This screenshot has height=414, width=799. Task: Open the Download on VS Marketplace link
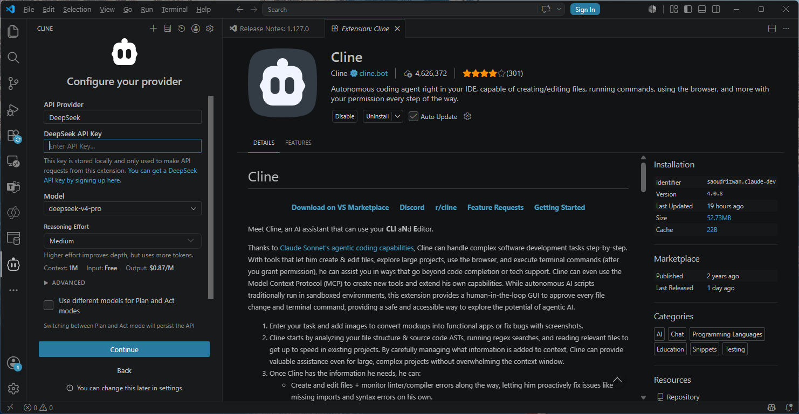coord(340,207)
